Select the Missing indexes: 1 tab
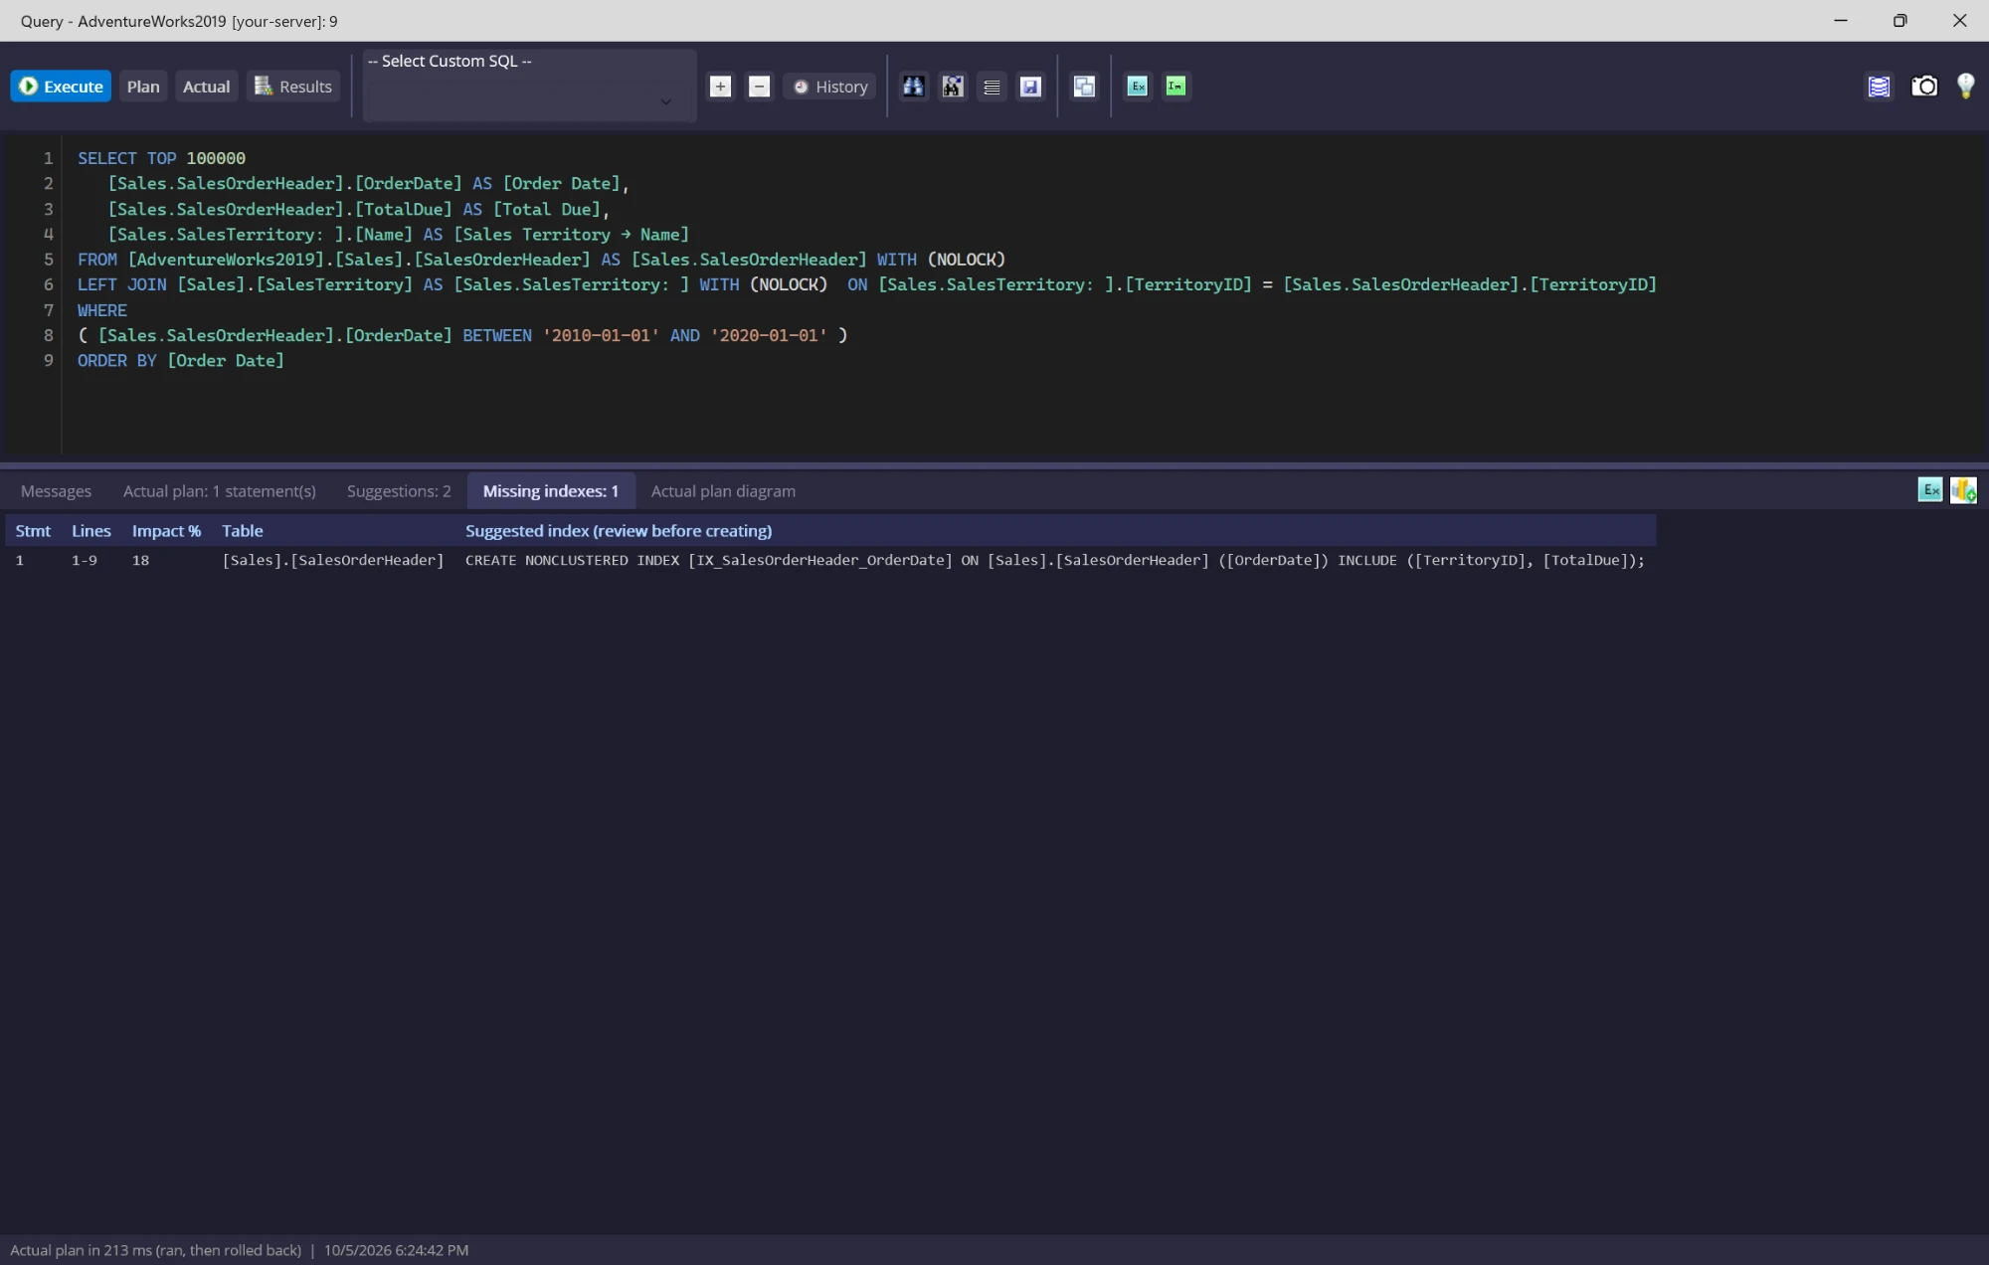Image resolution: width=1989 pixels, height=1265 pixels. (x=551, y=491)
